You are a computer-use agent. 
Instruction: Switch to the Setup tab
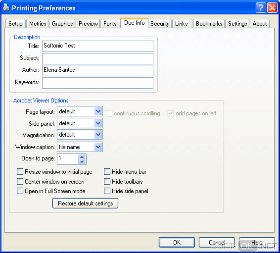click(x=16, y=24)
